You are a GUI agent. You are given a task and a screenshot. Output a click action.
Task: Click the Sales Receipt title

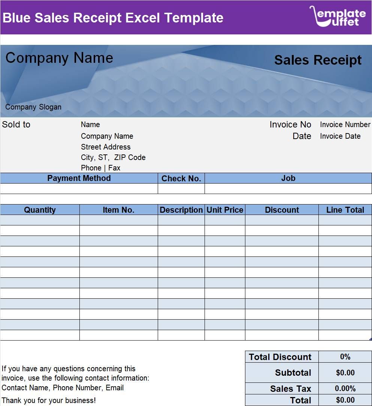[318, 60]
